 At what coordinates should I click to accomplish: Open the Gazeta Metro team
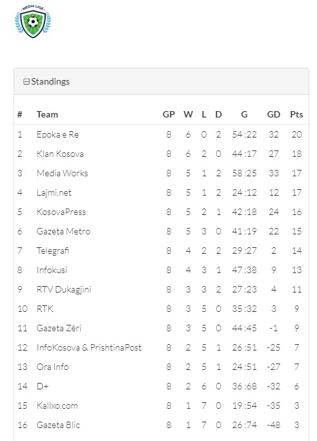click(x=63, y=231)
